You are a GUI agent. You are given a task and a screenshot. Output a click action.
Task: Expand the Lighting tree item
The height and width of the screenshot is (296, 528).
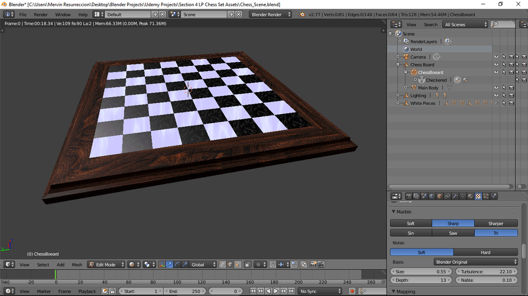pyautogui.click(x=398, y=96)
